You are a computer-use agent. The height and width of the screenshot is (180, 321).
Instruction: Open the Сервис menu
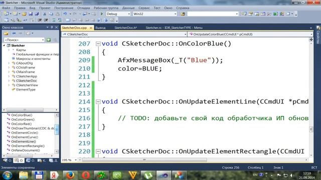144,8
